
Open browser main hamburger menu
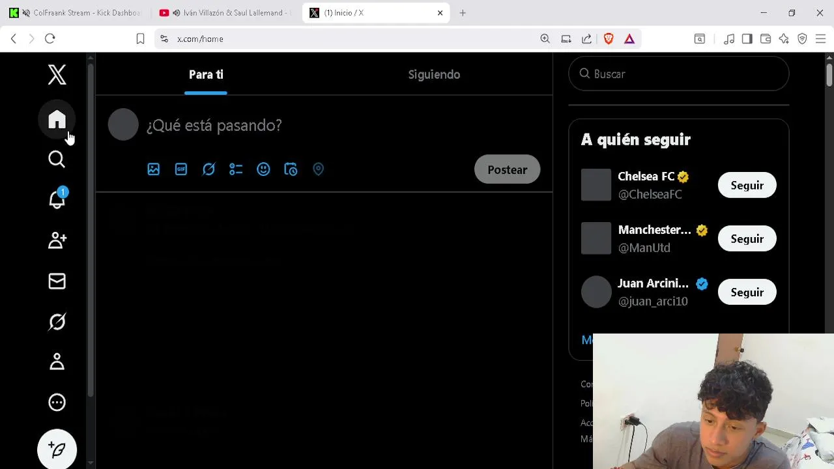[820, 39]
